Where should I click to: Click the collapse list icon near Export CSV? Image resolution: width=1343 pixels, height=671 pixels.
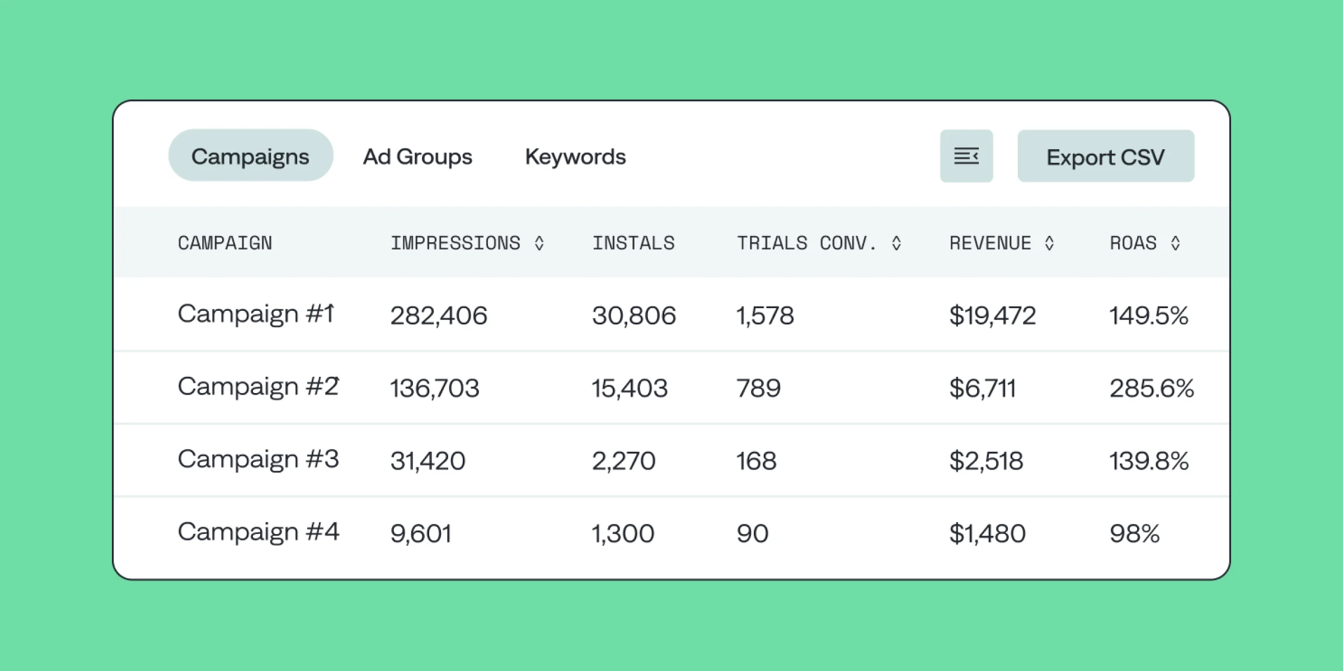click(966, 156)
